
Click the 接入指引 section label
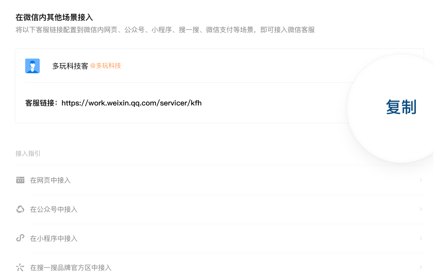pyautogui.click(x=28, y=154)
